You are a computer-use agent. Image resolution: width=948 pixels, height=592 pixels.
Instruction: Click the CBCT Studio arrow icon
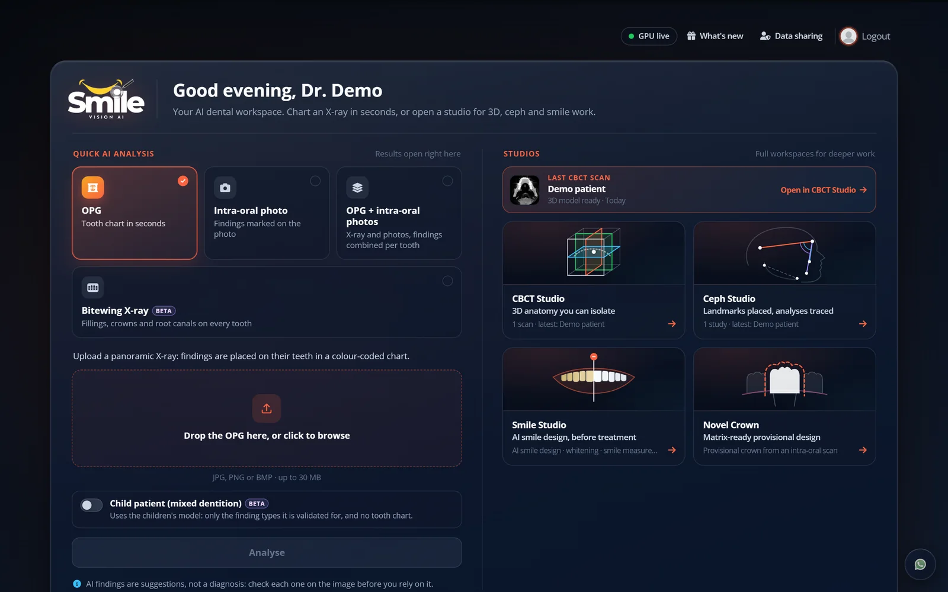pos(672,324)
